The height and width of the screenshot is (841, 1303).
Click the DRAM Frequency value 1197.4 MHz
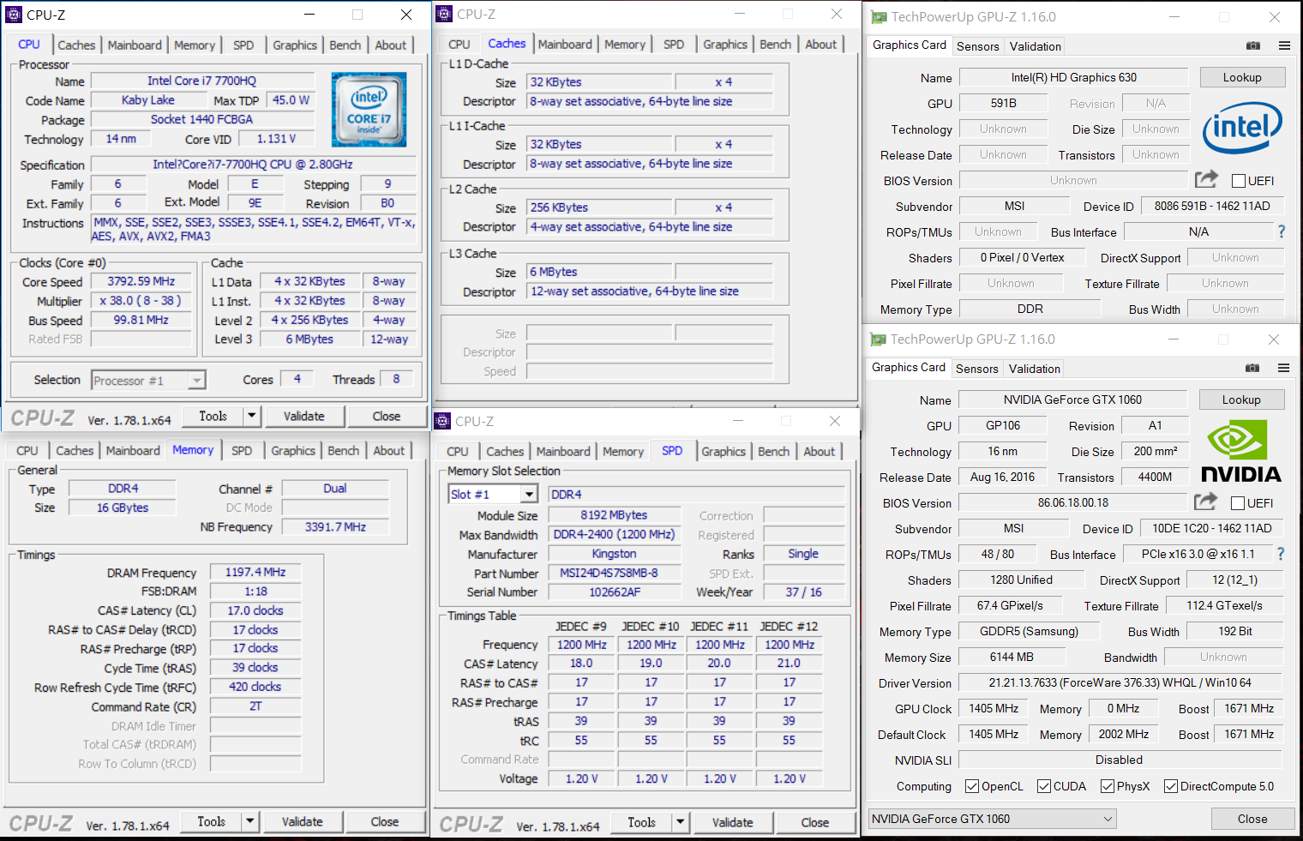pyautogui.click(x=255, y=572)
